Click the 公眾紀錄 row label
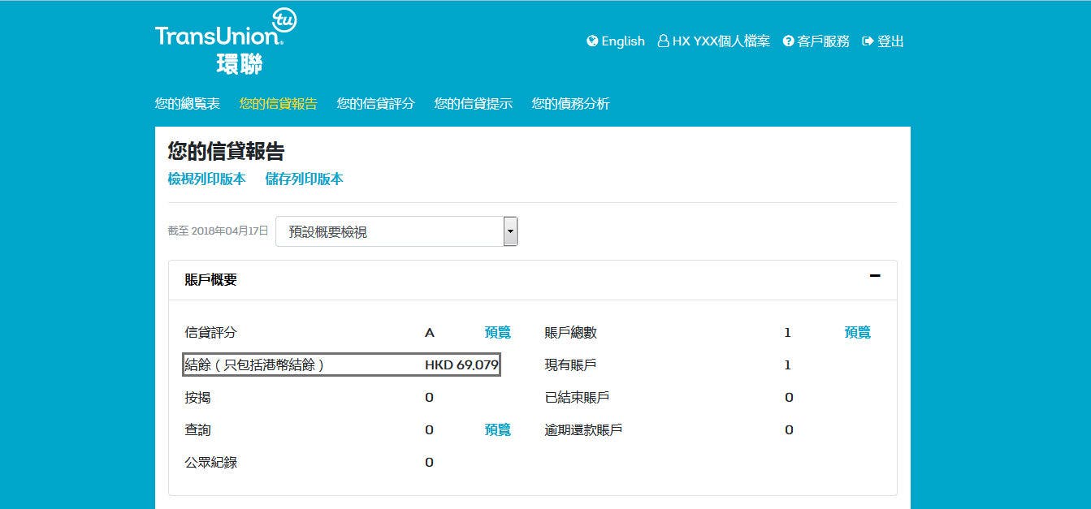The image size is (1091, 509). pos(211,463)
